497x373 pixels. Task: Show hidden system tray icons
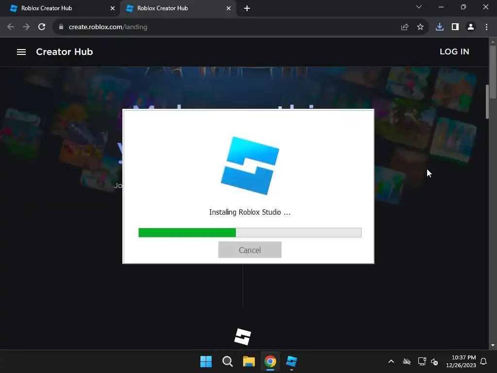click(x=391, y=361)
